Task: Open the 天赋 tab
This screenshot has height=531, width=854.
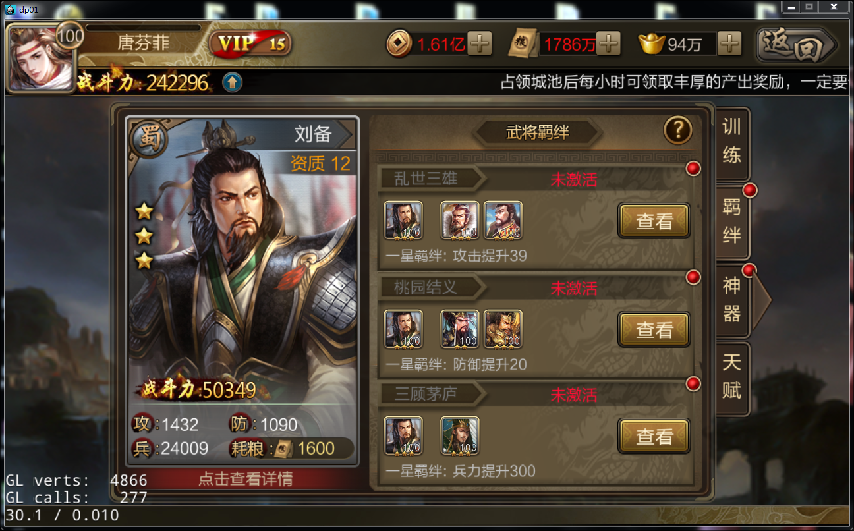Action: coord(732,377)
